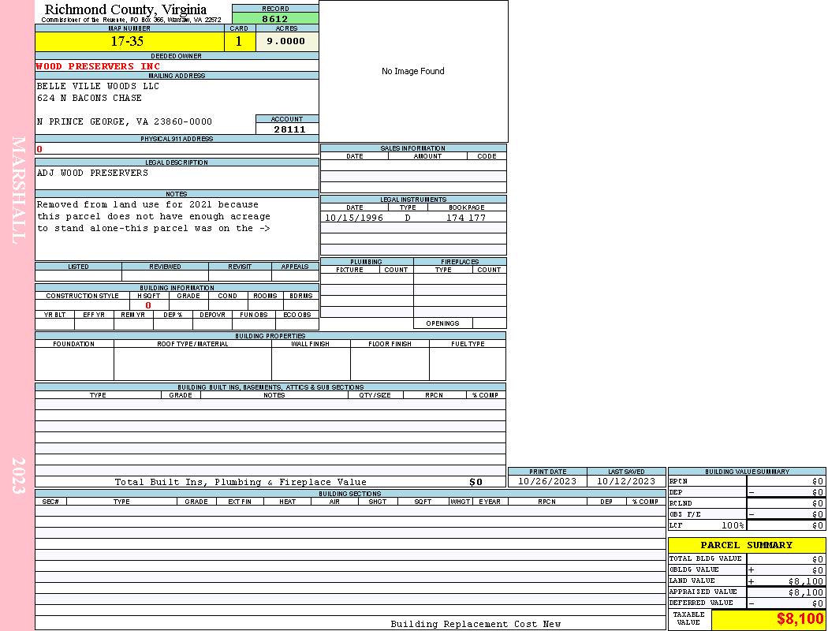This screenshot has width=828, height=631.
Task: Click the print date 10/26/2023
Action: coord(546,481)
